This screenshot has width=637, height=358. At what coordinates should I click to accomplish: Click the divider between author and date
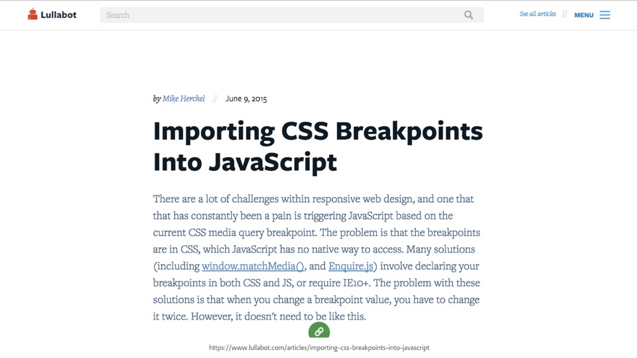[x=215, y=99]
